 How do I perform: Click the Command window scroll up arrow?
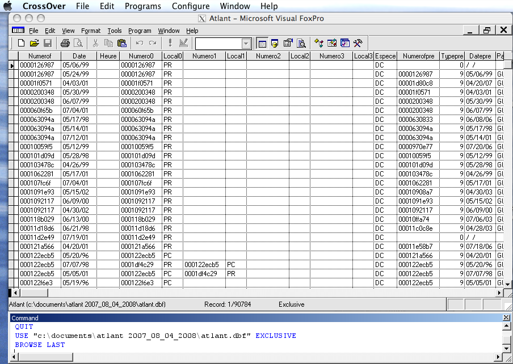[x=506, y=326]
